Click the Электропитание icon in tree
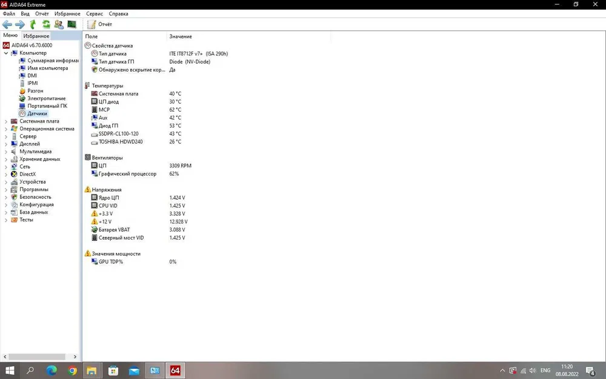The height and width of the screenshot is (379, 606). click(x=22, y=99)
